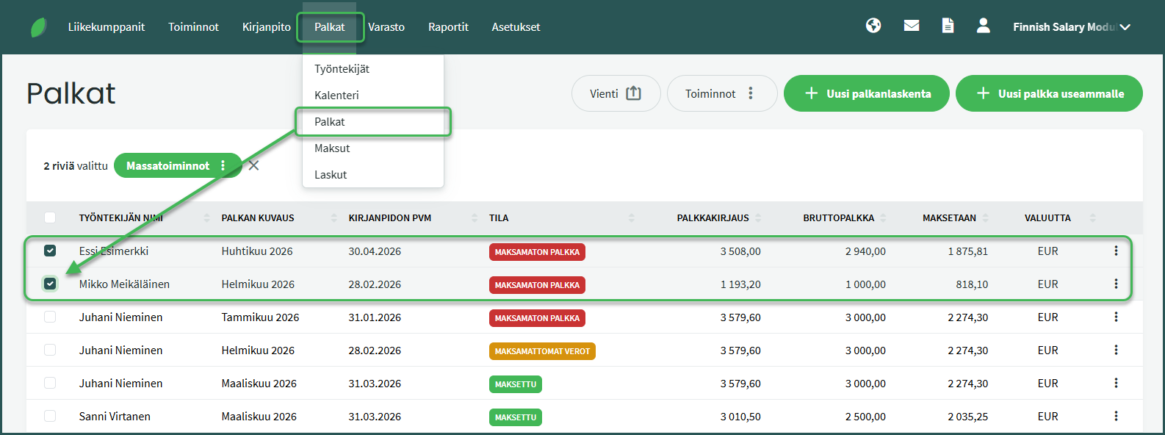This screenshot has width=1165, height=435.
Task: Choose Maksut in the dropdown menu
Action: tap(333, 148)
